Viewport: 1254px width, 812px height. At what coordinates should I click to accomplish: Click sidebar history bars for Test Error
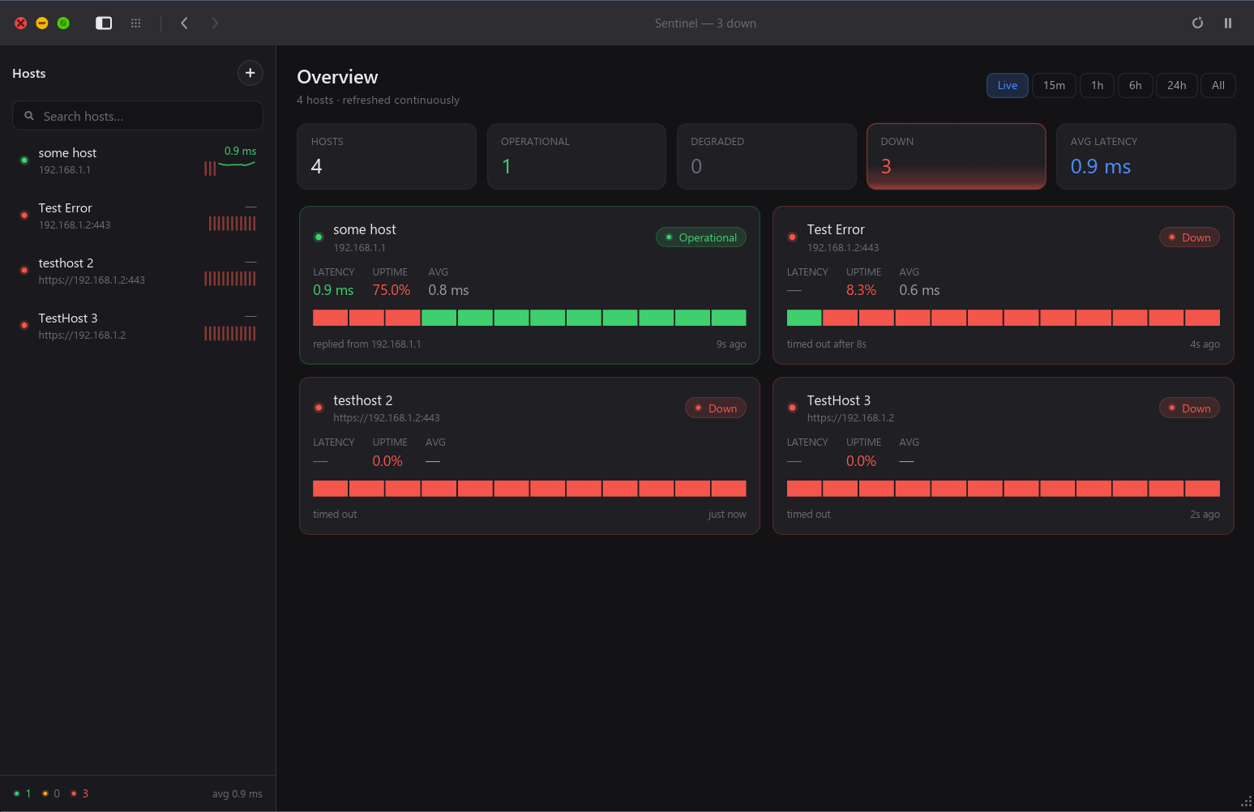point(232,224)
